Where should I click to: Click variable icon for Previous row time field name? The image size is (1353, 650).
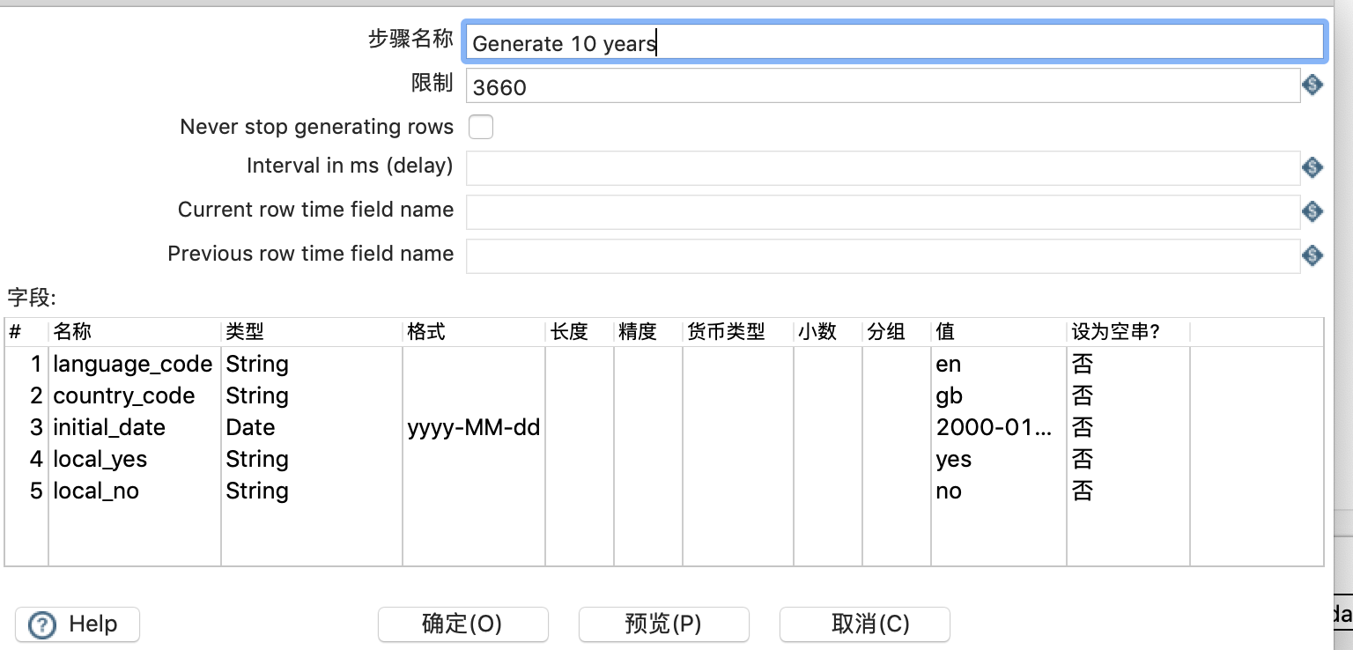click(1312, 255)
